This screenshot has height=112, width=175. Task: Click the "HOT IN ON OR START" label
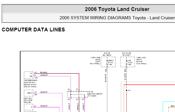click(127, 54)
